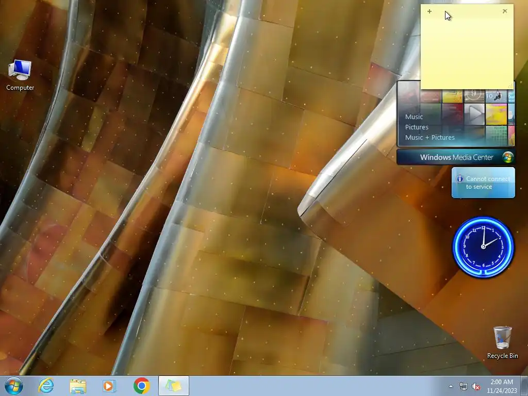This screenshot has height=396, width=528.
Task: Open the Recycle Bin icon
Action: click(x=502, y=342)
